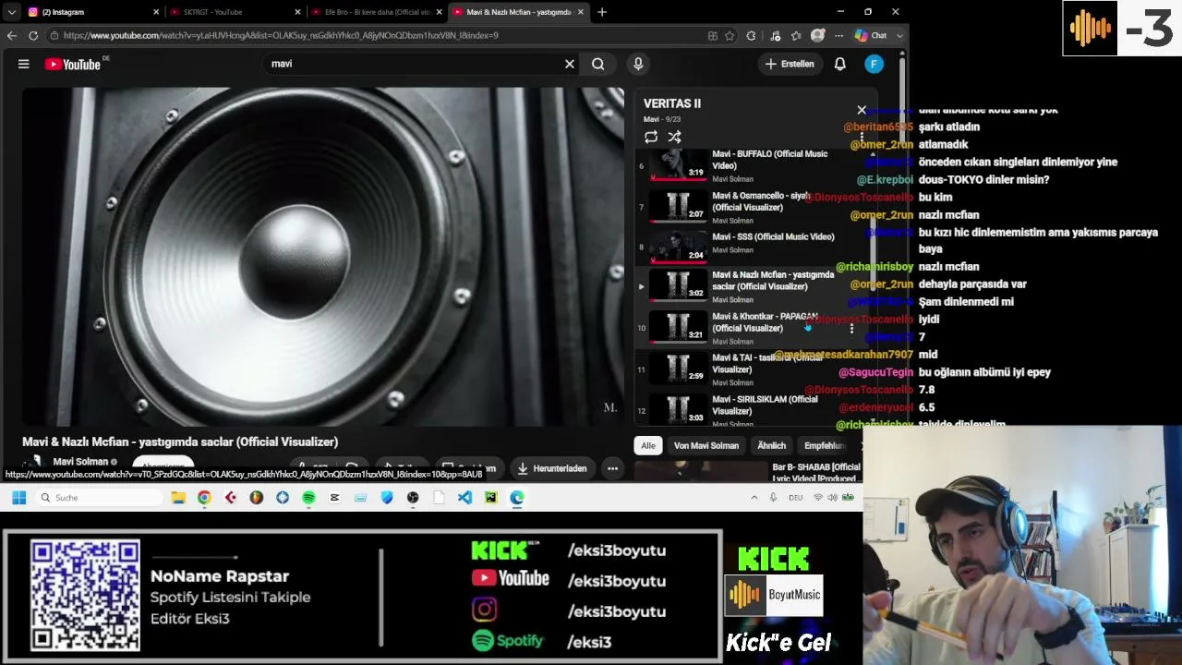Open the YouTube hamburger guide menu
1182x665 pixels.
(x=24, y=64)
